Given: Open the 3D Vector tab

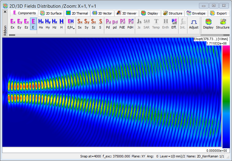Looking at the screenshot, I should pos(102,13).
